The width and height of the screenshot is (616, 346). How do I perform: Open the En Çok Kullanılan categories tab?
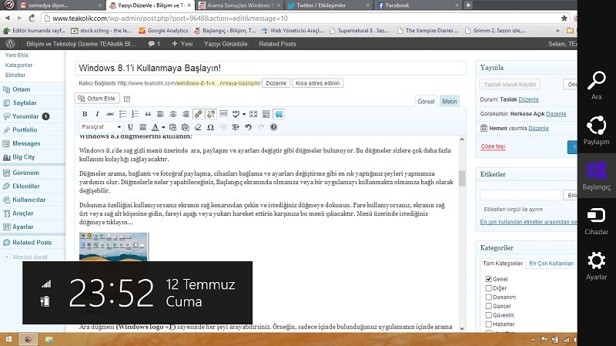(551, 263)
